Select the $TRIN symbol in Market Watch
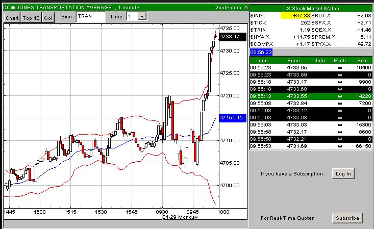 click(258, 30)
